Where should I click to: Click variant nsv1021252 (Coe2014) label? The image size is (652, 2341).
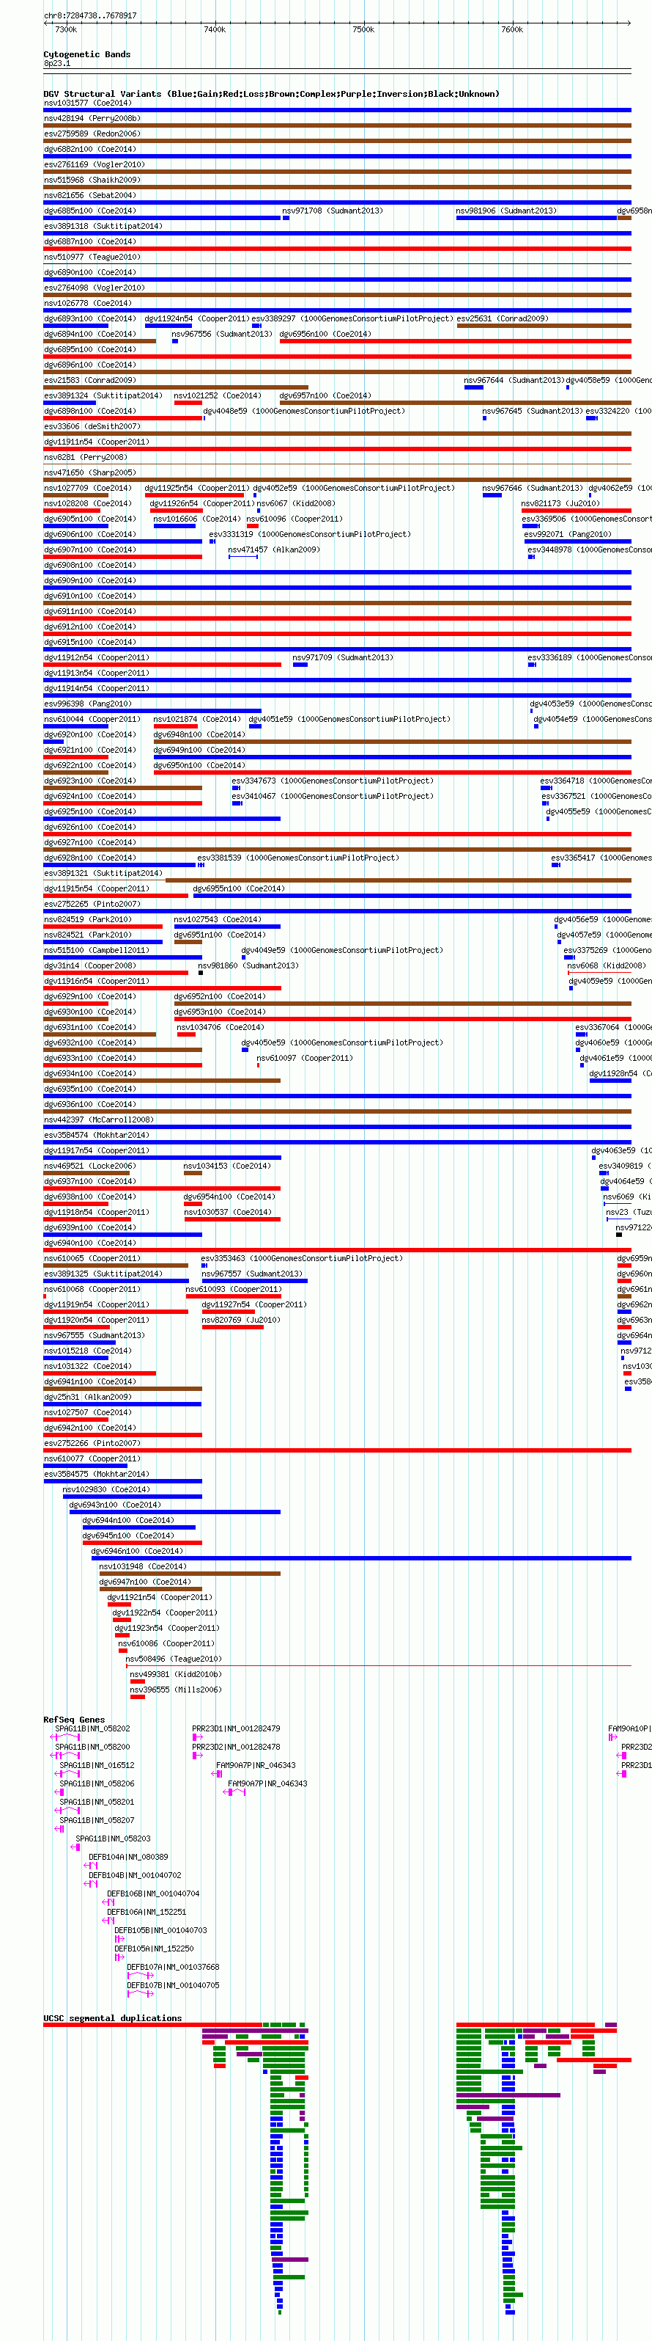[218, 396]
